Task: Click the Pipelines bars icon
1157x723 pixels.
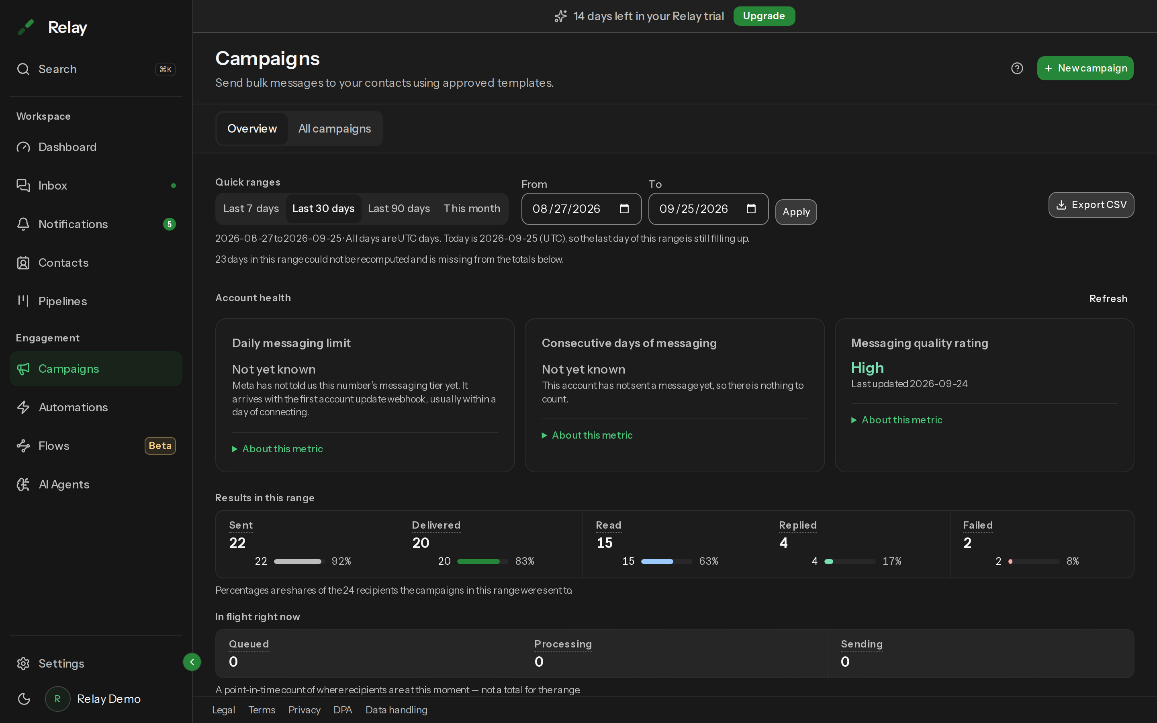Action: tap(23, 301)
